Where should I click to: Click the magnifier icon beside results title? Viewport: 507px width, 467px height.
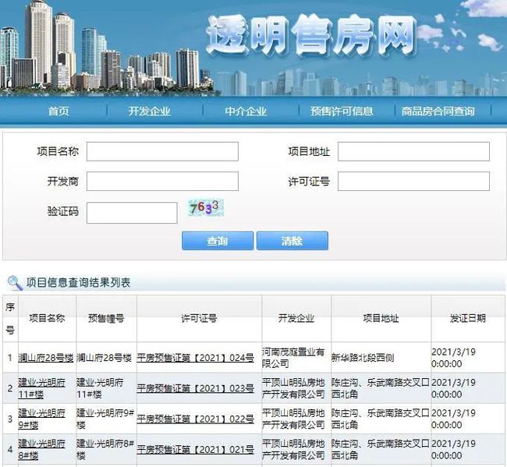(15, 282)
